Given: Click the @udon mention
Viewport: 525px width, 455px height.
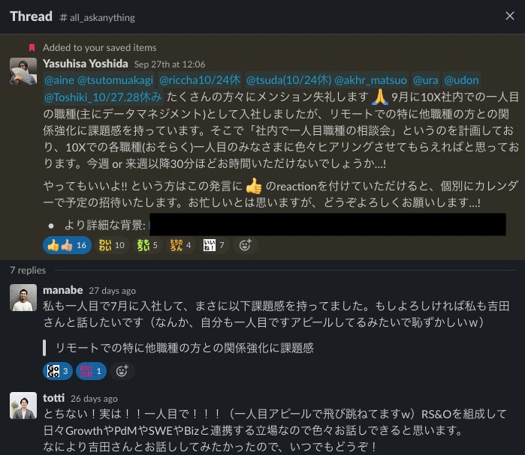Looking at the screenshot, I should (x=461, y=80).
